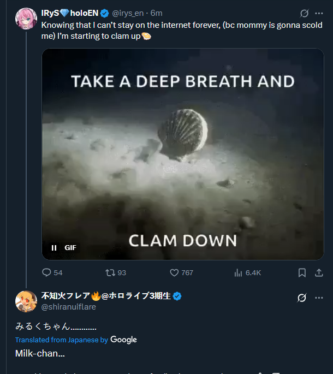Click the "Translated from Japanese by" link
Image resolution: width=333 pixels, height=374 pixels.
(x=61, y=340)
